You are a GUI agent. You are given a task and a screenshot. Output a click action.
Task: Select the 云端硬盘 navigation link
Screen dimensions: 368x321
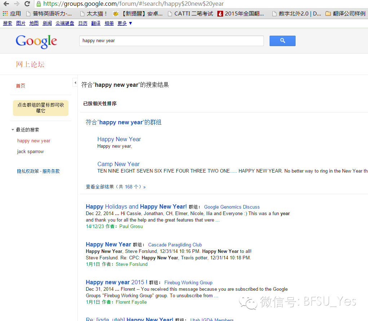click(x=65, y=23)
